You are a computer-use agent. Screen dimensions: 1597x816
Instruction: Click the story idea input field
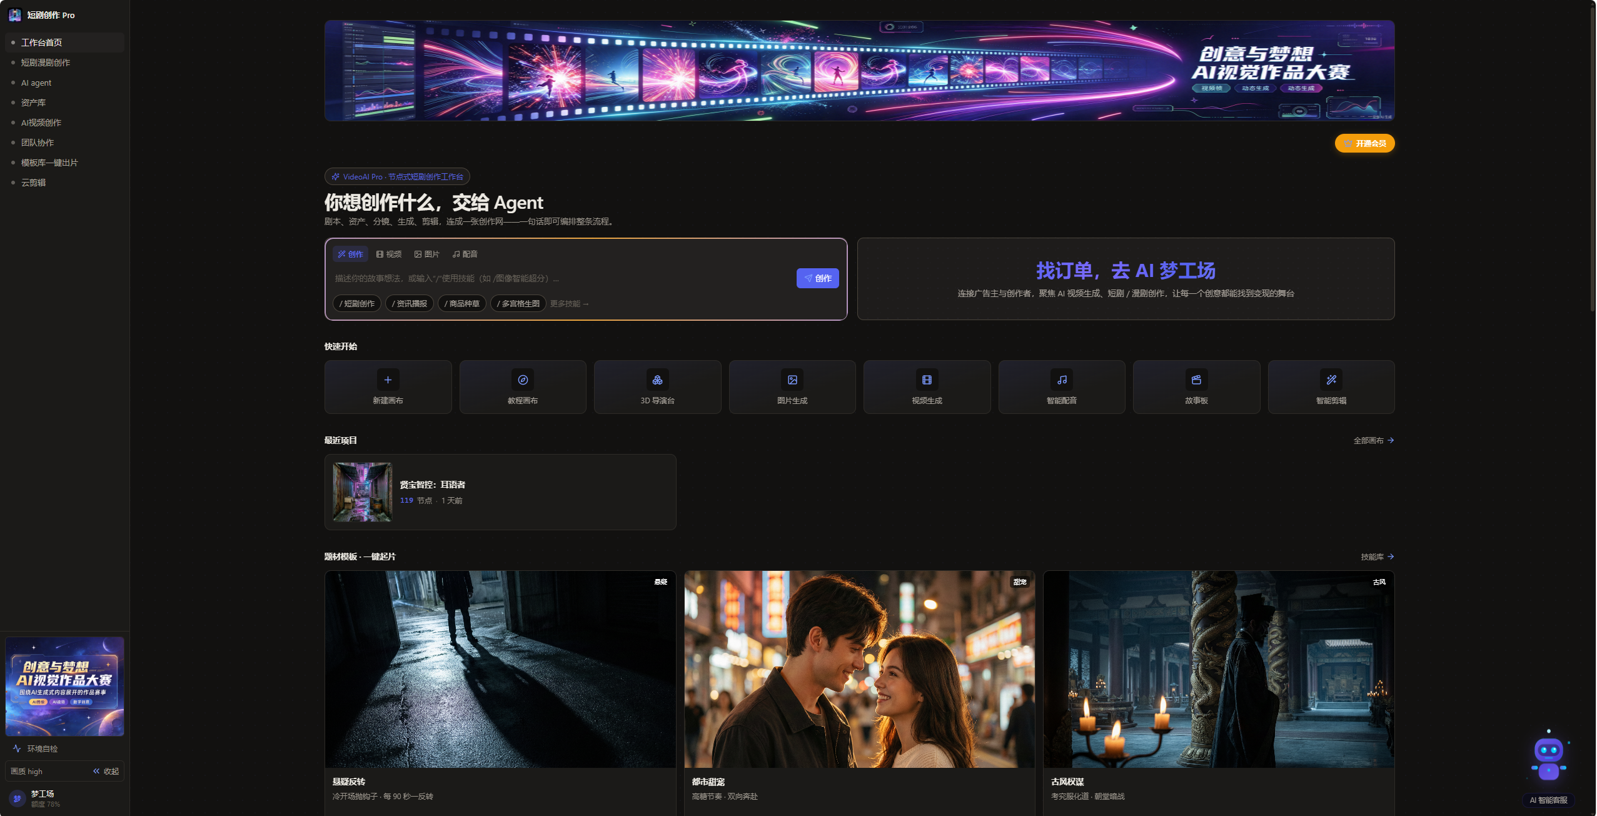pos(560,278)
